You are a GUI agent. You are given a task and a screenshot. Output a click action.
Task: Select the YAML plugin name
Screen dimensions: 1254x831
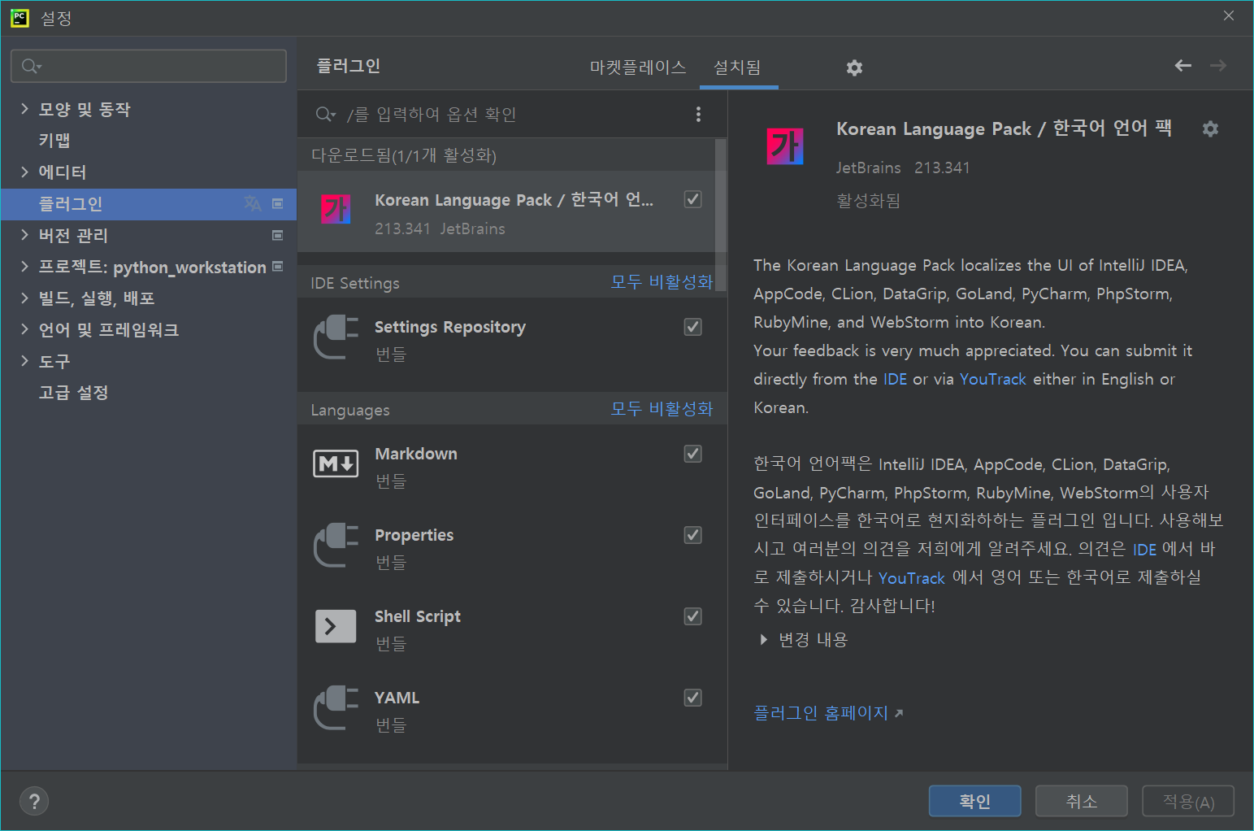[x=397, y=698]
